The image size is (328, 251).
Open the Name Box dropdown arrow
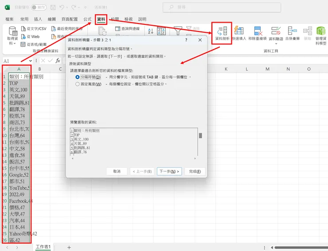tap(31, 61)
